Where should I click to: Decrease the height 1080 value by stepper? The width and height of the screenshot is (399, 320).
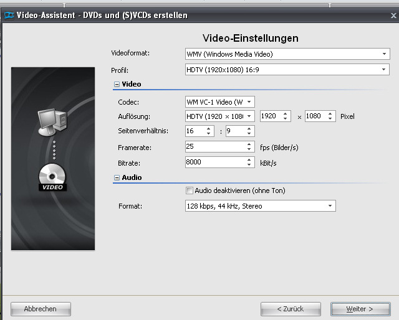[x=330, y=119]
